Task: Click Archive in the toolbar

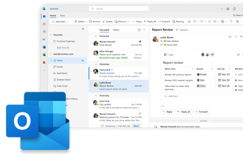Action: click(95, 22)
